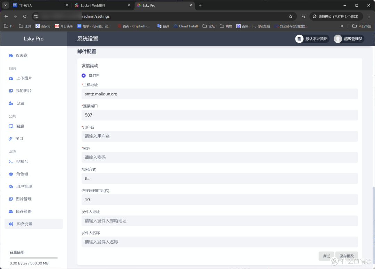Bookmark this page with the star icon

[x=291, y=16]
